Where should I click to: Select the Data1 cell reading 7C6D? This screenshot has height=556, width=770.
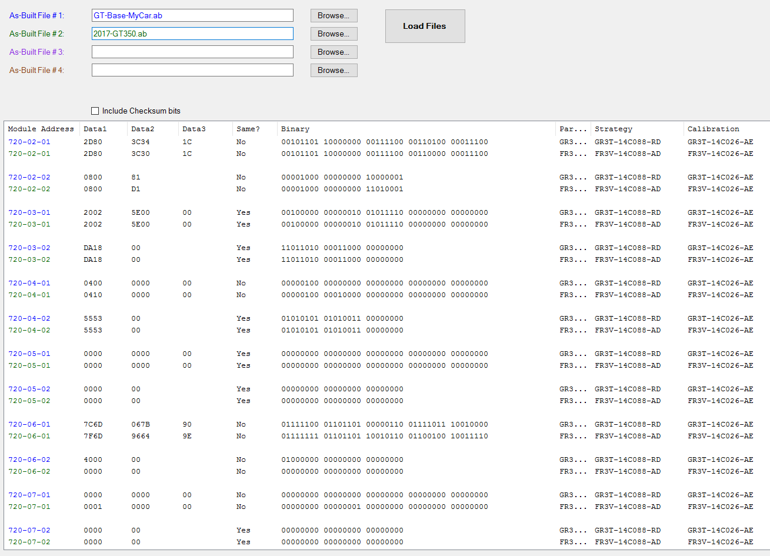tap(93, 424)
